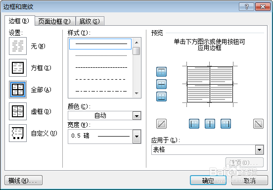This screenshot has width=273, height=190.
Task: Select the 全部 (All) border setting icon
Action: [x=18, y=90]
